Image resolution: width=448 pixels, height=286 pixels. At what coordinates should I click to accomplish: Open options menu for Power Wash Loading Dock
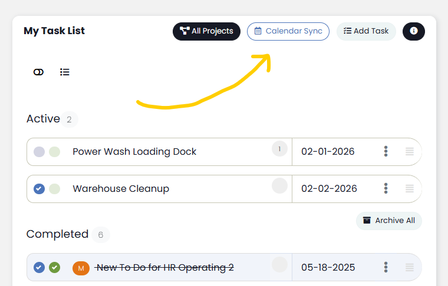click(386, 152)
